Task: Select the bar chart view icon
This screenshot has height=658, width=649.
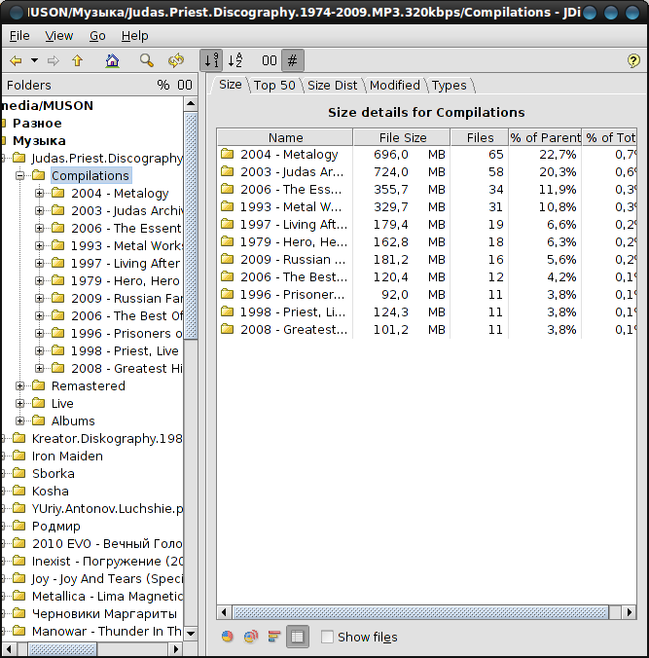Action: click(274, 637)
